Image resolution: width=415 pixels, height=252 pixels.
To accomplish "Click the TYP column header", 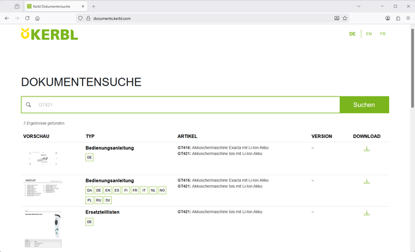I will [x=90, y=136].
